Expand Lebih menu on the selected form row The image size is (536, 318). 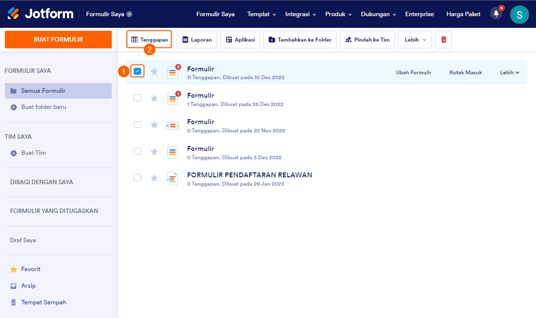click(510, 72)
